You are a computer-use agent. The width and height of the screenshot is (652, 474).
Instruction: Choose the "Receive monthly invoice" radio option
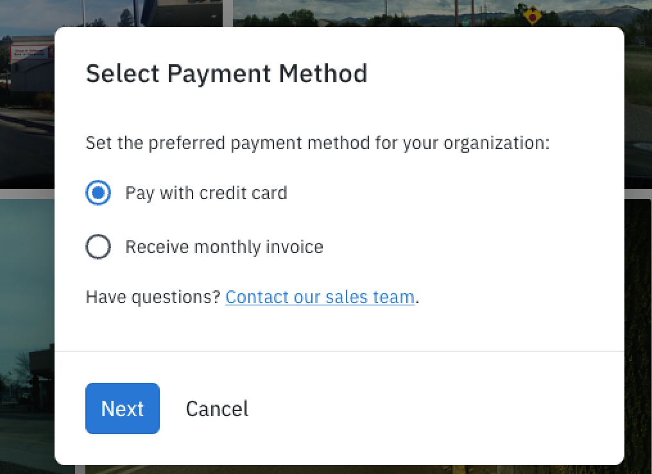coord(98,247)
